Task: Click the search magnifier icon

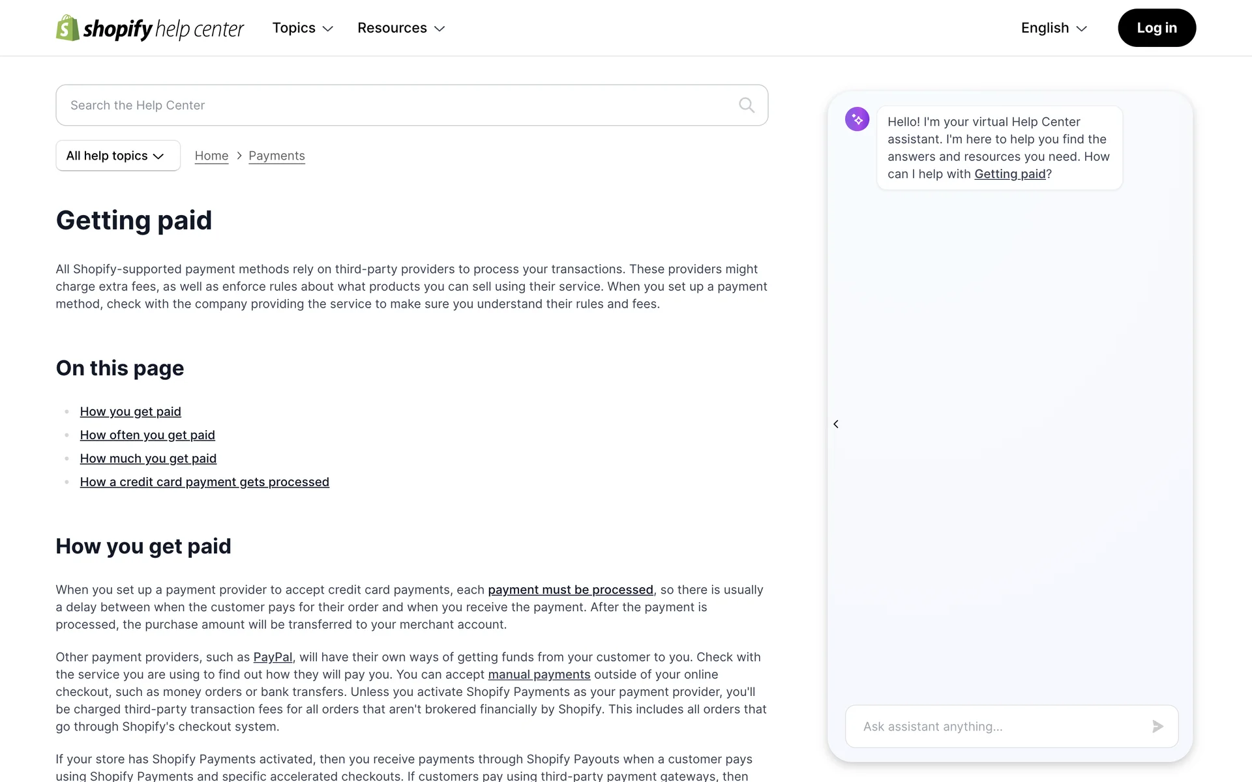Action: pyautogui.click(x=747, y=105)
